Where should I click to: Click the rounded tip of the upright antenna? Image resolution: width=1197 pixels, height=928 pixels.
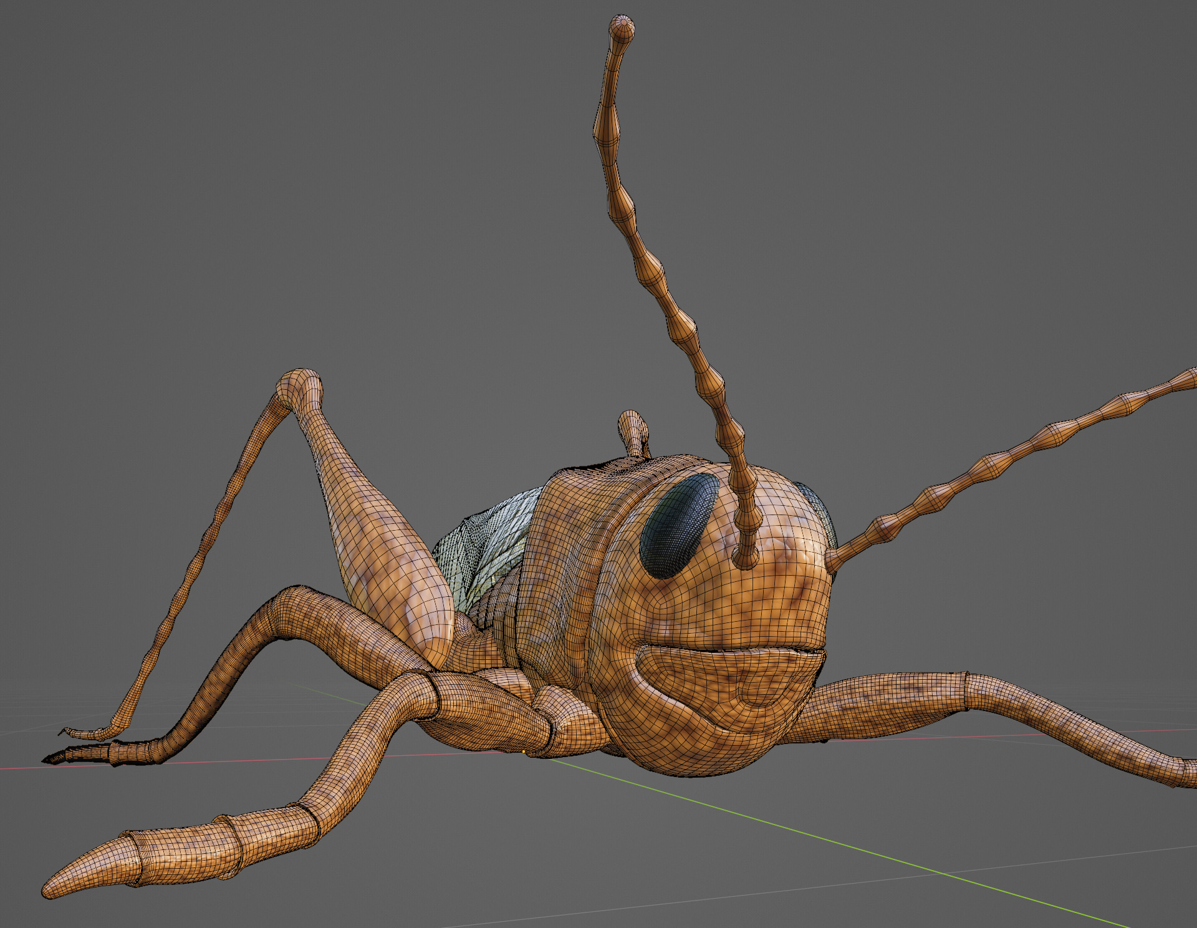[x=621, y=29]
